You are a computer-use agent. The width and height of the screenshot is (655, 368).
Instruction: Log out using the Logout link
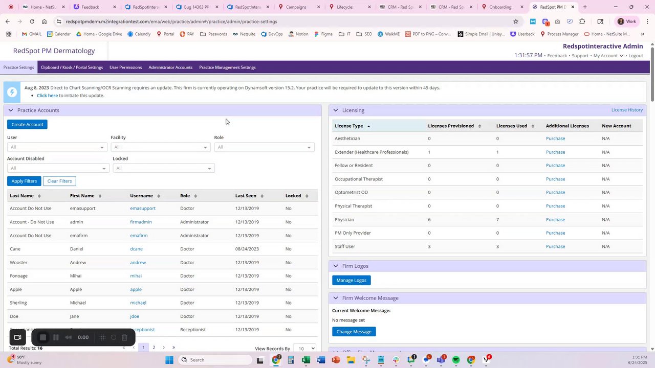point(636,56)
